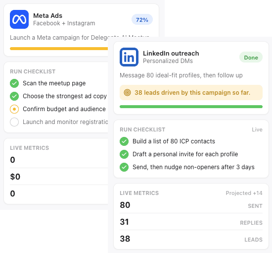
Task: Click the LinkedIn outreach title
Action: 171,54
